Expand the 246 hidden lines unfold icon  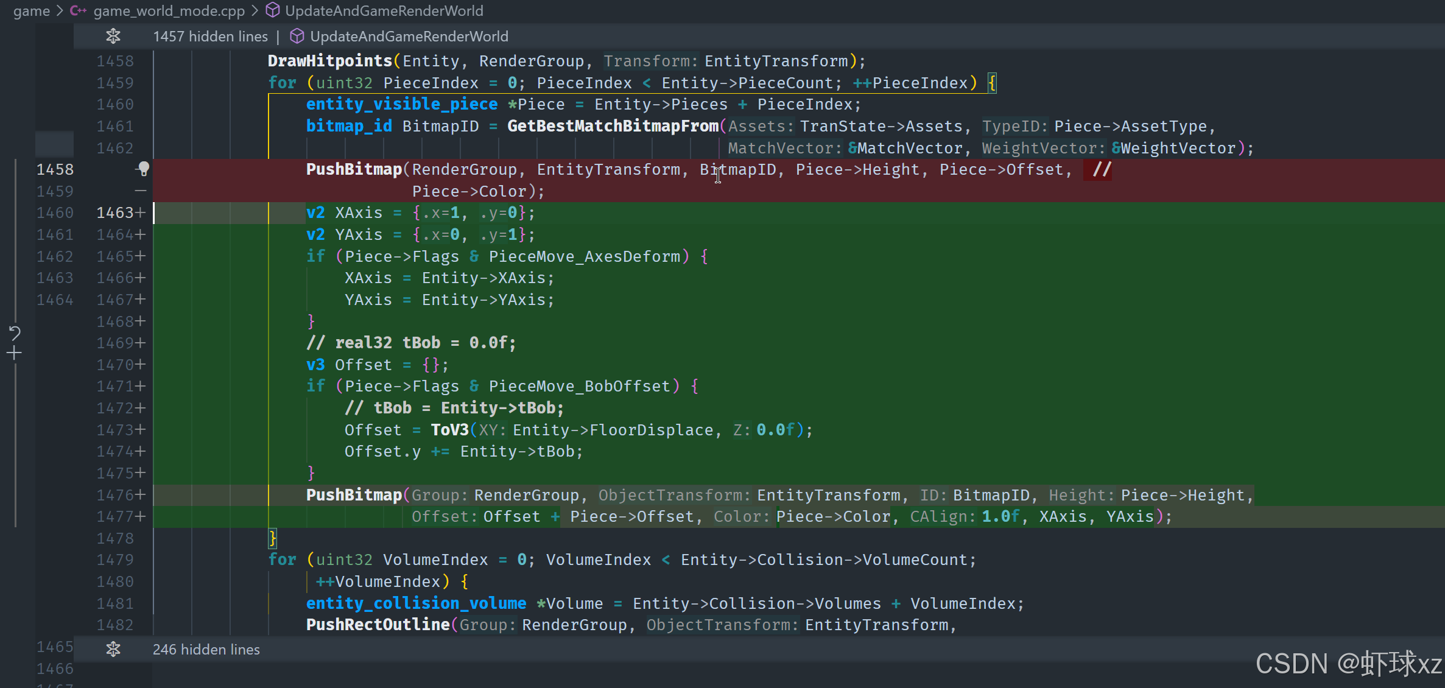[x=113, y=649]
